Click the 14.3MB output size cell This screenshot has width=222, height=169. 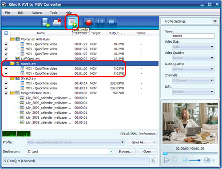tap(119, 59)
